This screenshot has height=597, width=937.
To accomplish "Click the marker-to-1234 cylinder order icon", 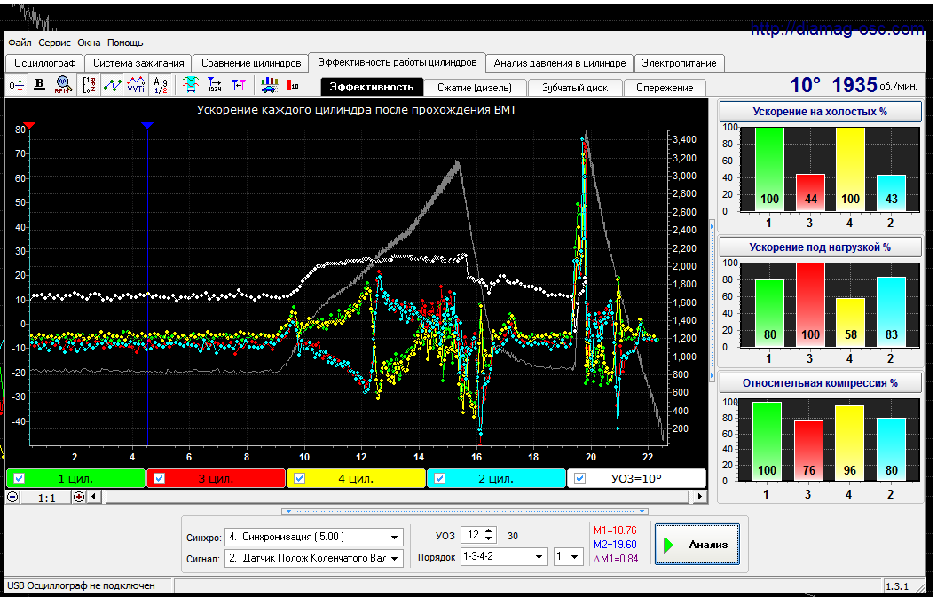I will click(x=215, y=85).
